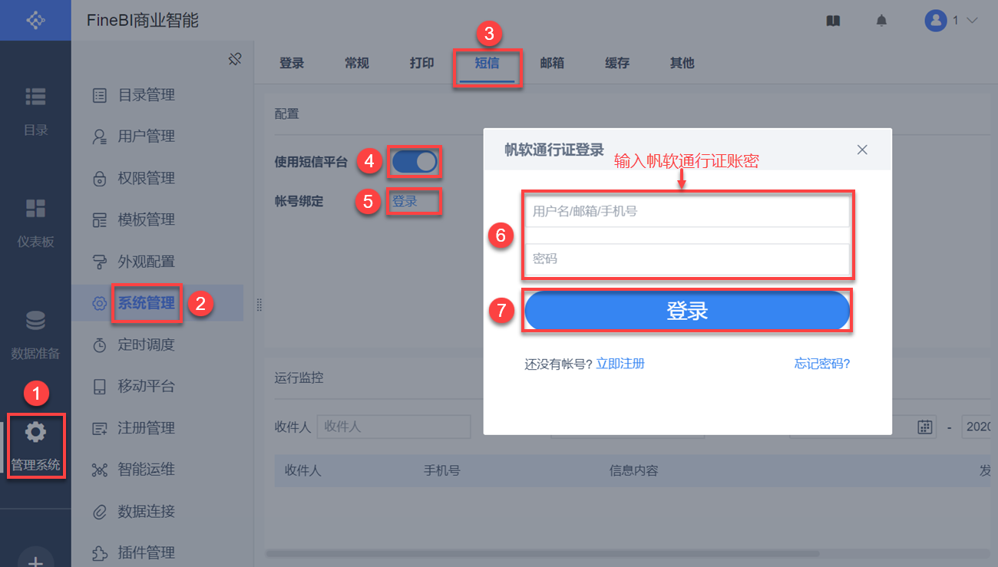This screenshot has height=567, width=998.
Task: Open 插件管理 in the menu
Action: [x=147, y=552]
